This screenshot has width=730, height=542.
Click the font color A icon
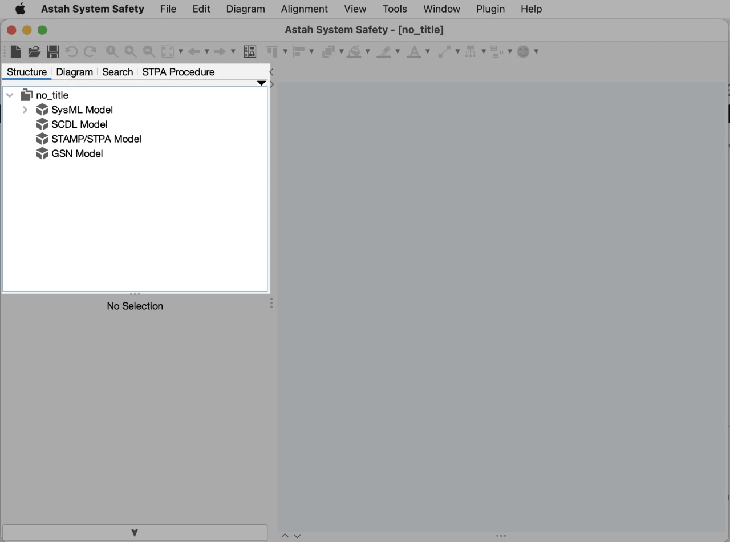pyautogui.click(x=414, y=52)
